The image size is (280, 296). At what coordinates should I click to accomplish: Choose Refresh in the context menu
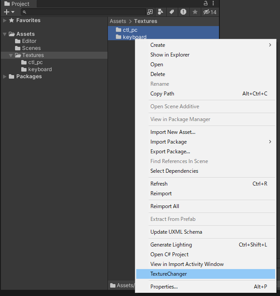(x=206, y=184)
